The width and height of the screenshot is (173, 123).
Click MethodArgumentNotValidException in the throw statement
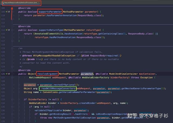pos(75,118)
